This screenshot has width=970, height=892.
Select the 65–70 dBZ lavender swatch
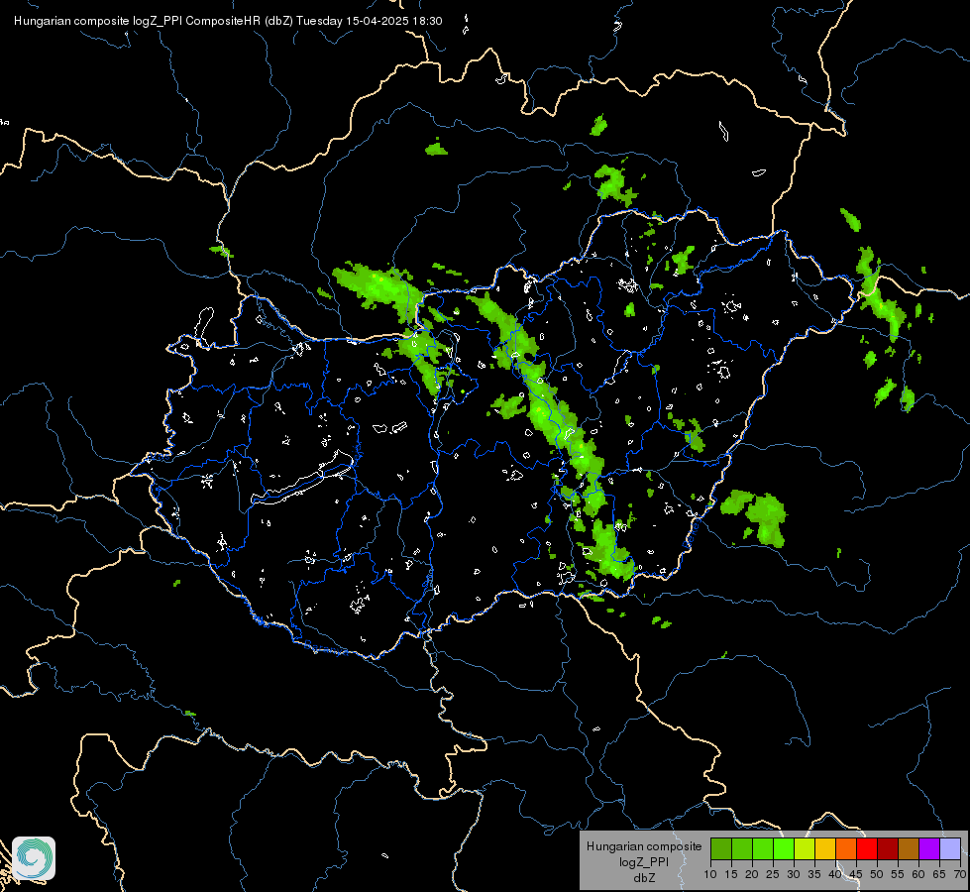point(950,848)
